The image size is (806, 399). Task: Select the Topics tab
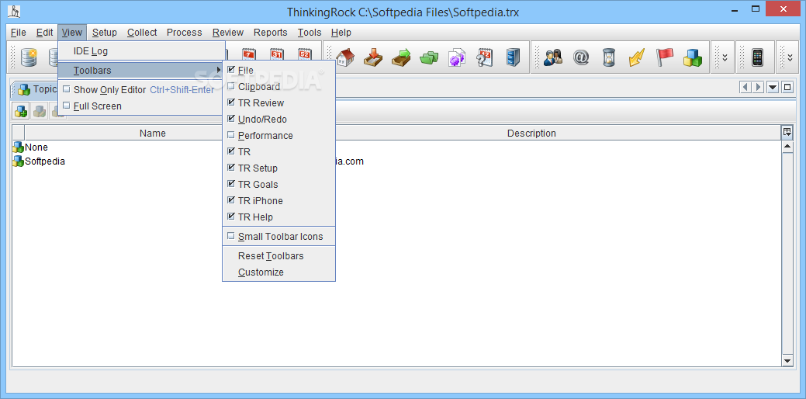click(x=36, y=89)
